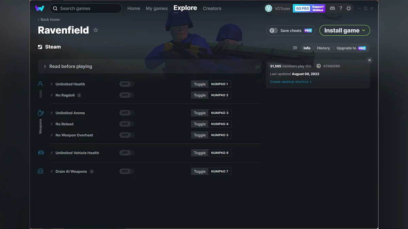Open the Discord icon link
This screenshot has height=229, width=408.
pyautogui.click(x=332, y=8)
